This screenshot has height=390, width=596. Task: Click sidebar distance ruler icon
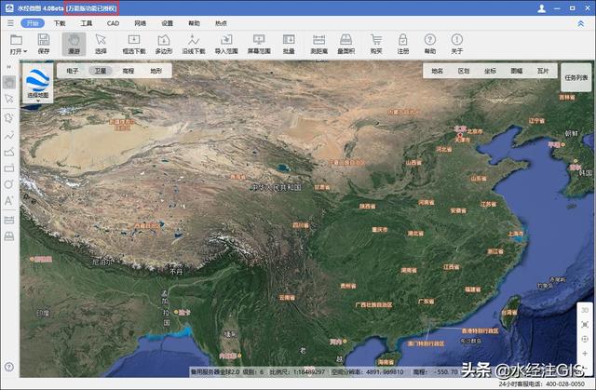click(x=9, y=220)
